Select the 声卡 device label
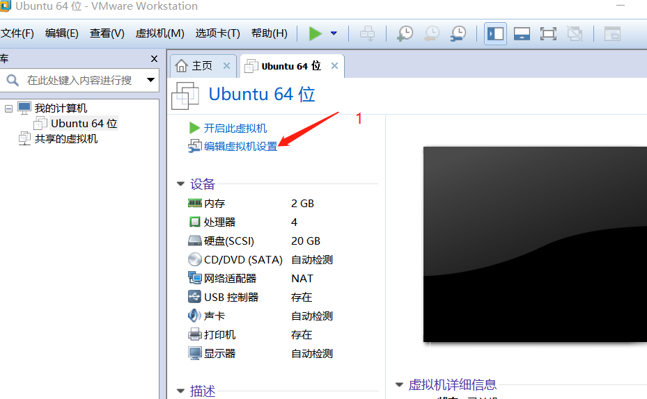647x399 pixels. click(215, 316)
